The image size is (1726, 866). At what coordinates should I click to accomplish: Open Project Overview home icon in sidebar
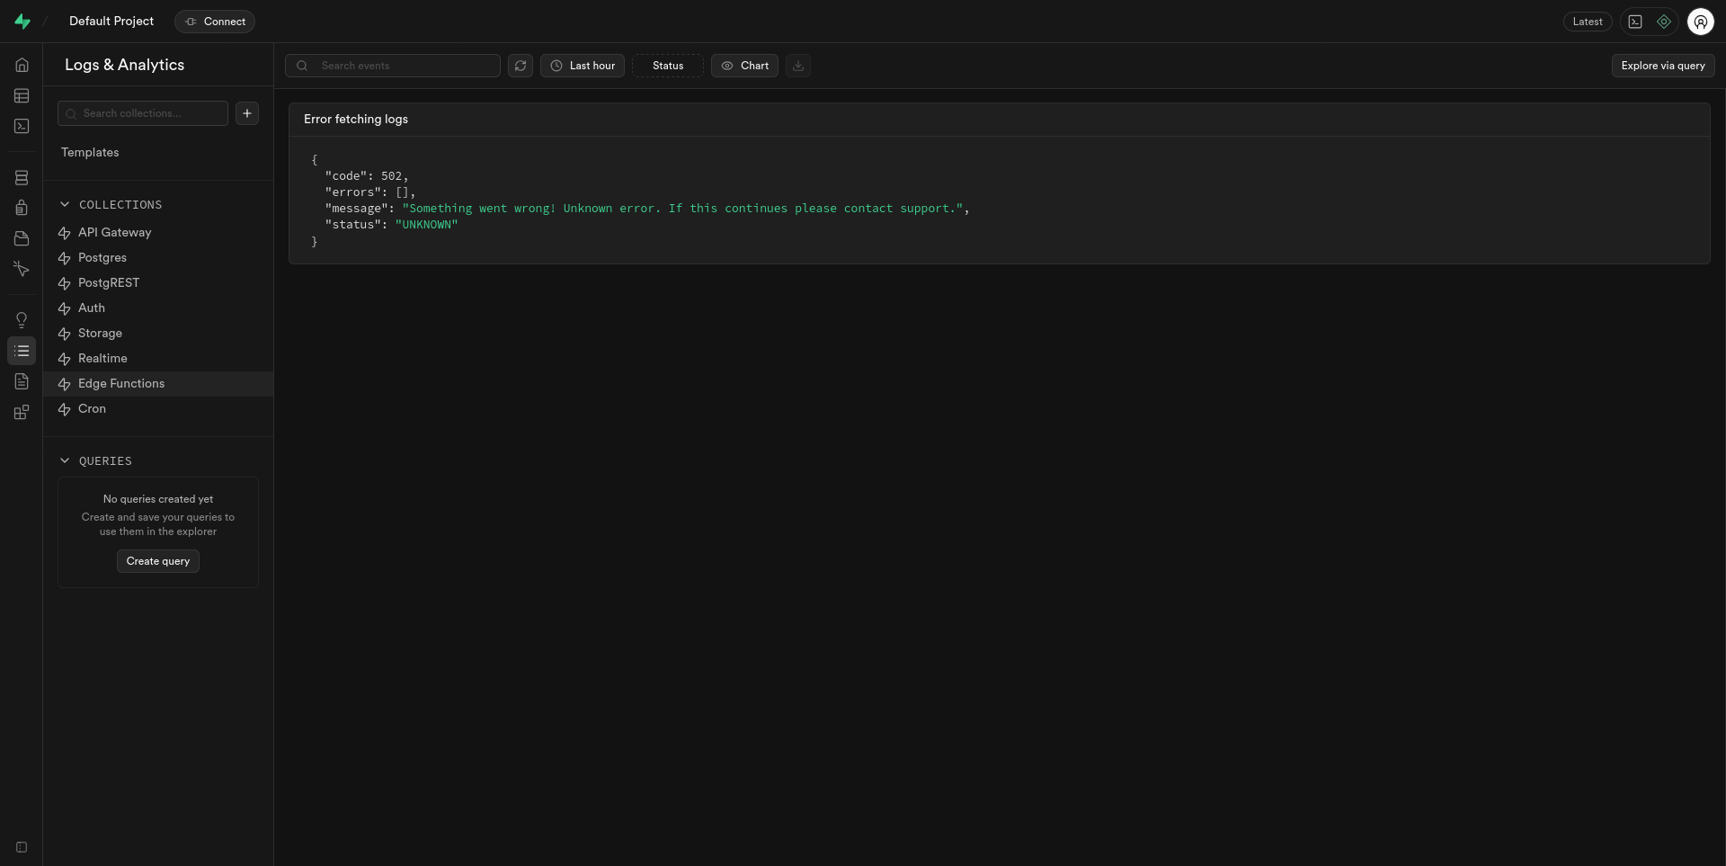click(x=22, y=65)
